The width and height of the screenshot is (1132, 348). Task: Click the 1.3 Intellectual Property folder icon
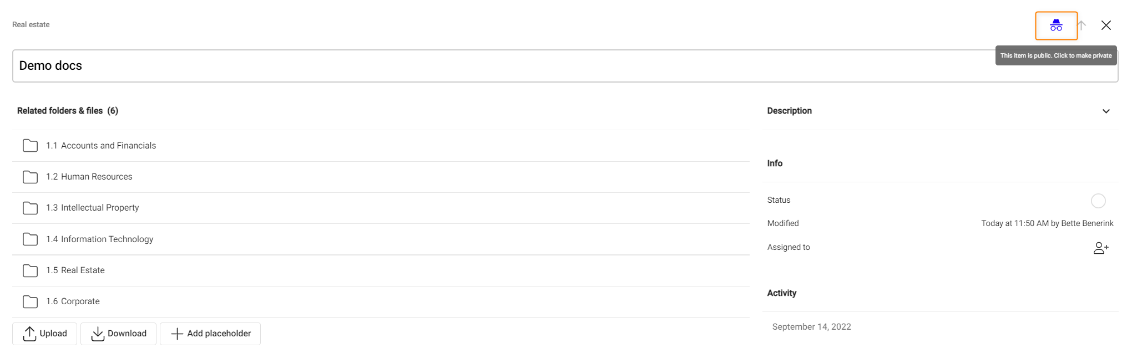(31, 208)
